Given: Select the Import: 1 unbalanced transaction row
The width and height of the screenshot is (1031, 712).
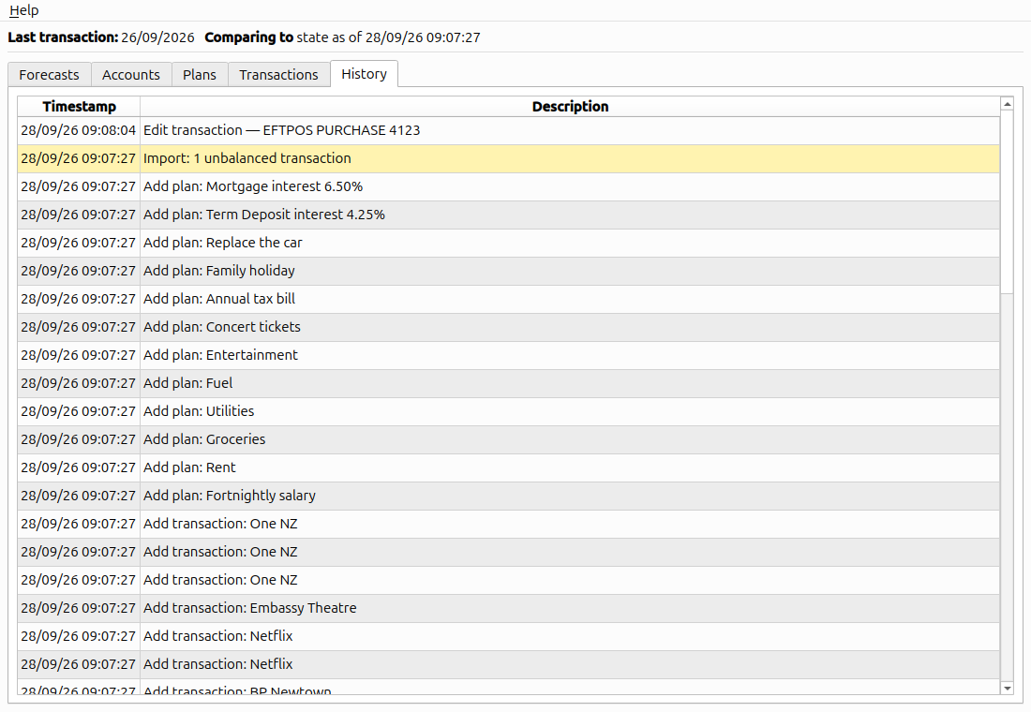Looking at the screenshot, I should click(x=508, y=158).
